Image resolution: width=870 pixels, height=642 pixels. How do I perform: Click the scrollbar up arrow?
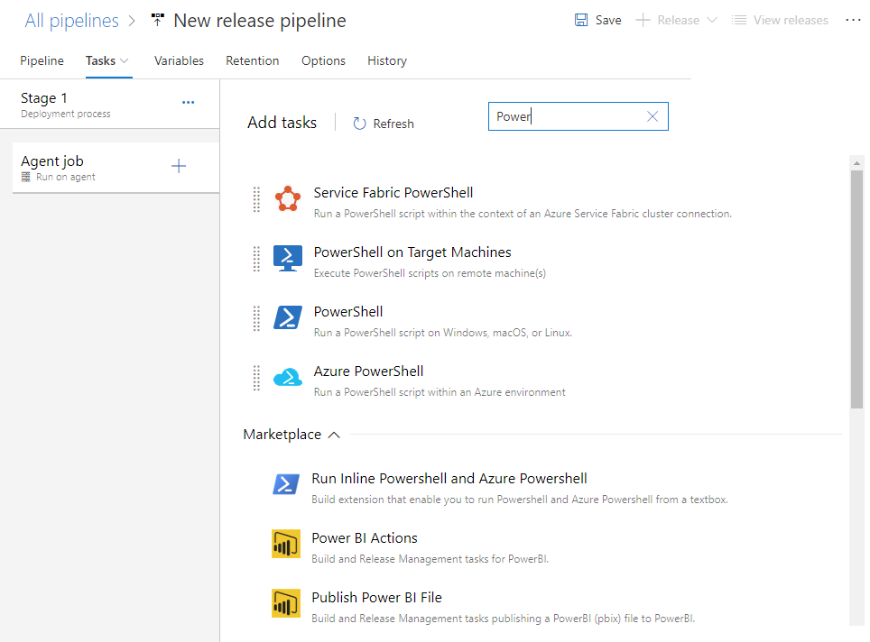point(856,163)
